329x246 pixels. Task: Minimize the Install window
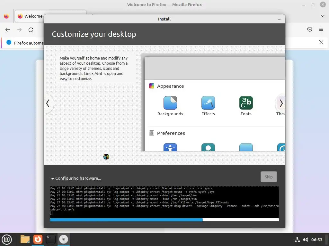click(x=279, y=19)
